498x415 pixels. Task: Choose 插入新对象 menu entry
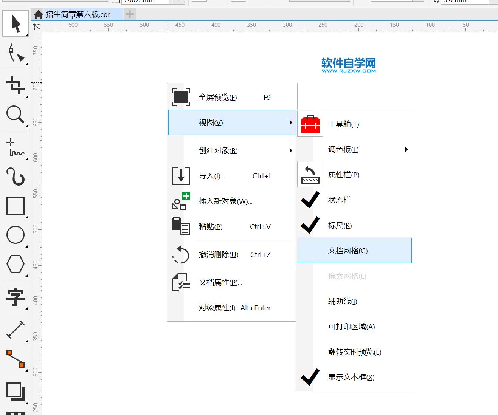[x=232, y=201]
